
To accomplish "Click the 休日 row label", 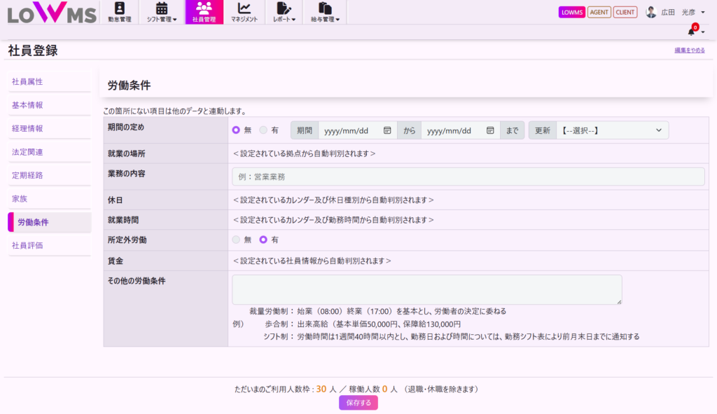I will click(116, 200).
